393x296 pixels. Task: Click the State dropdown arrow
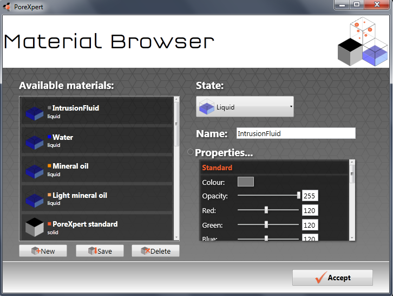point(291,107)
